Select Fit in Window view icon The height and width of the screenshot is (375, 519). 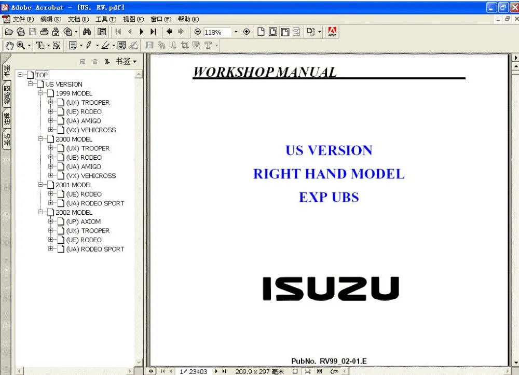pos(273,32)
